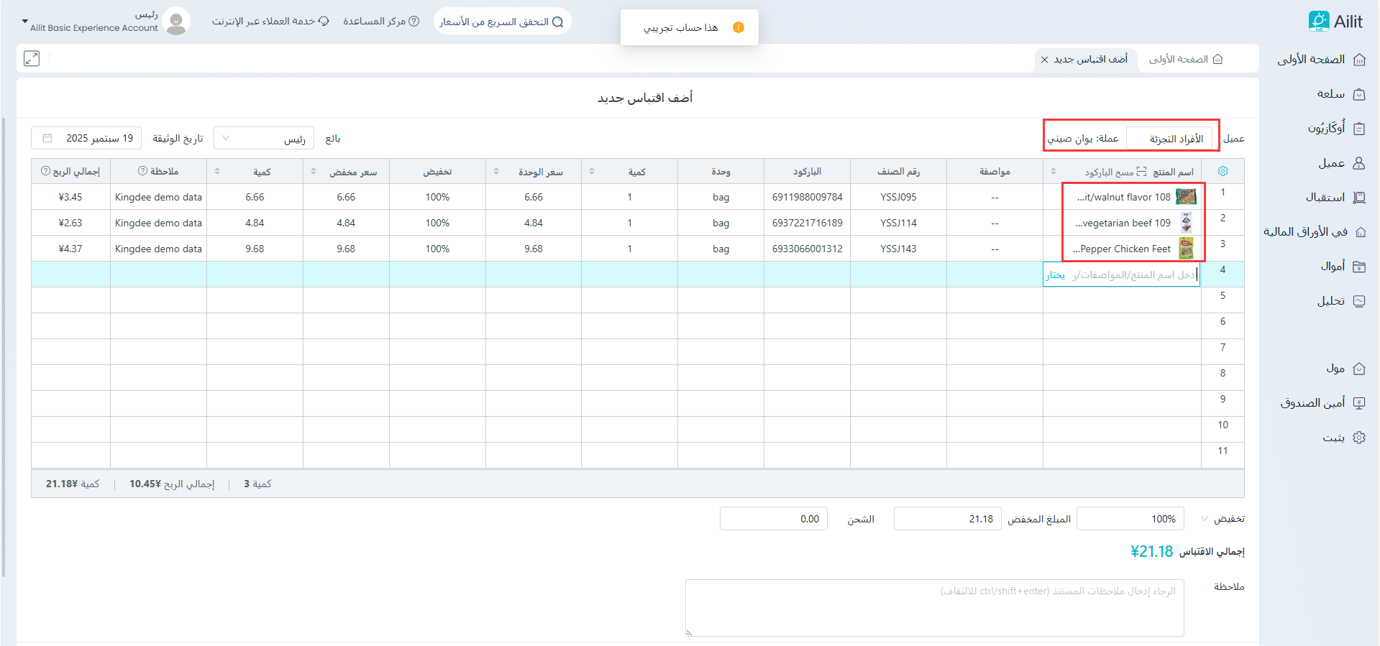
Task: Open the online customer service headset icon
Action: point(324,22)
